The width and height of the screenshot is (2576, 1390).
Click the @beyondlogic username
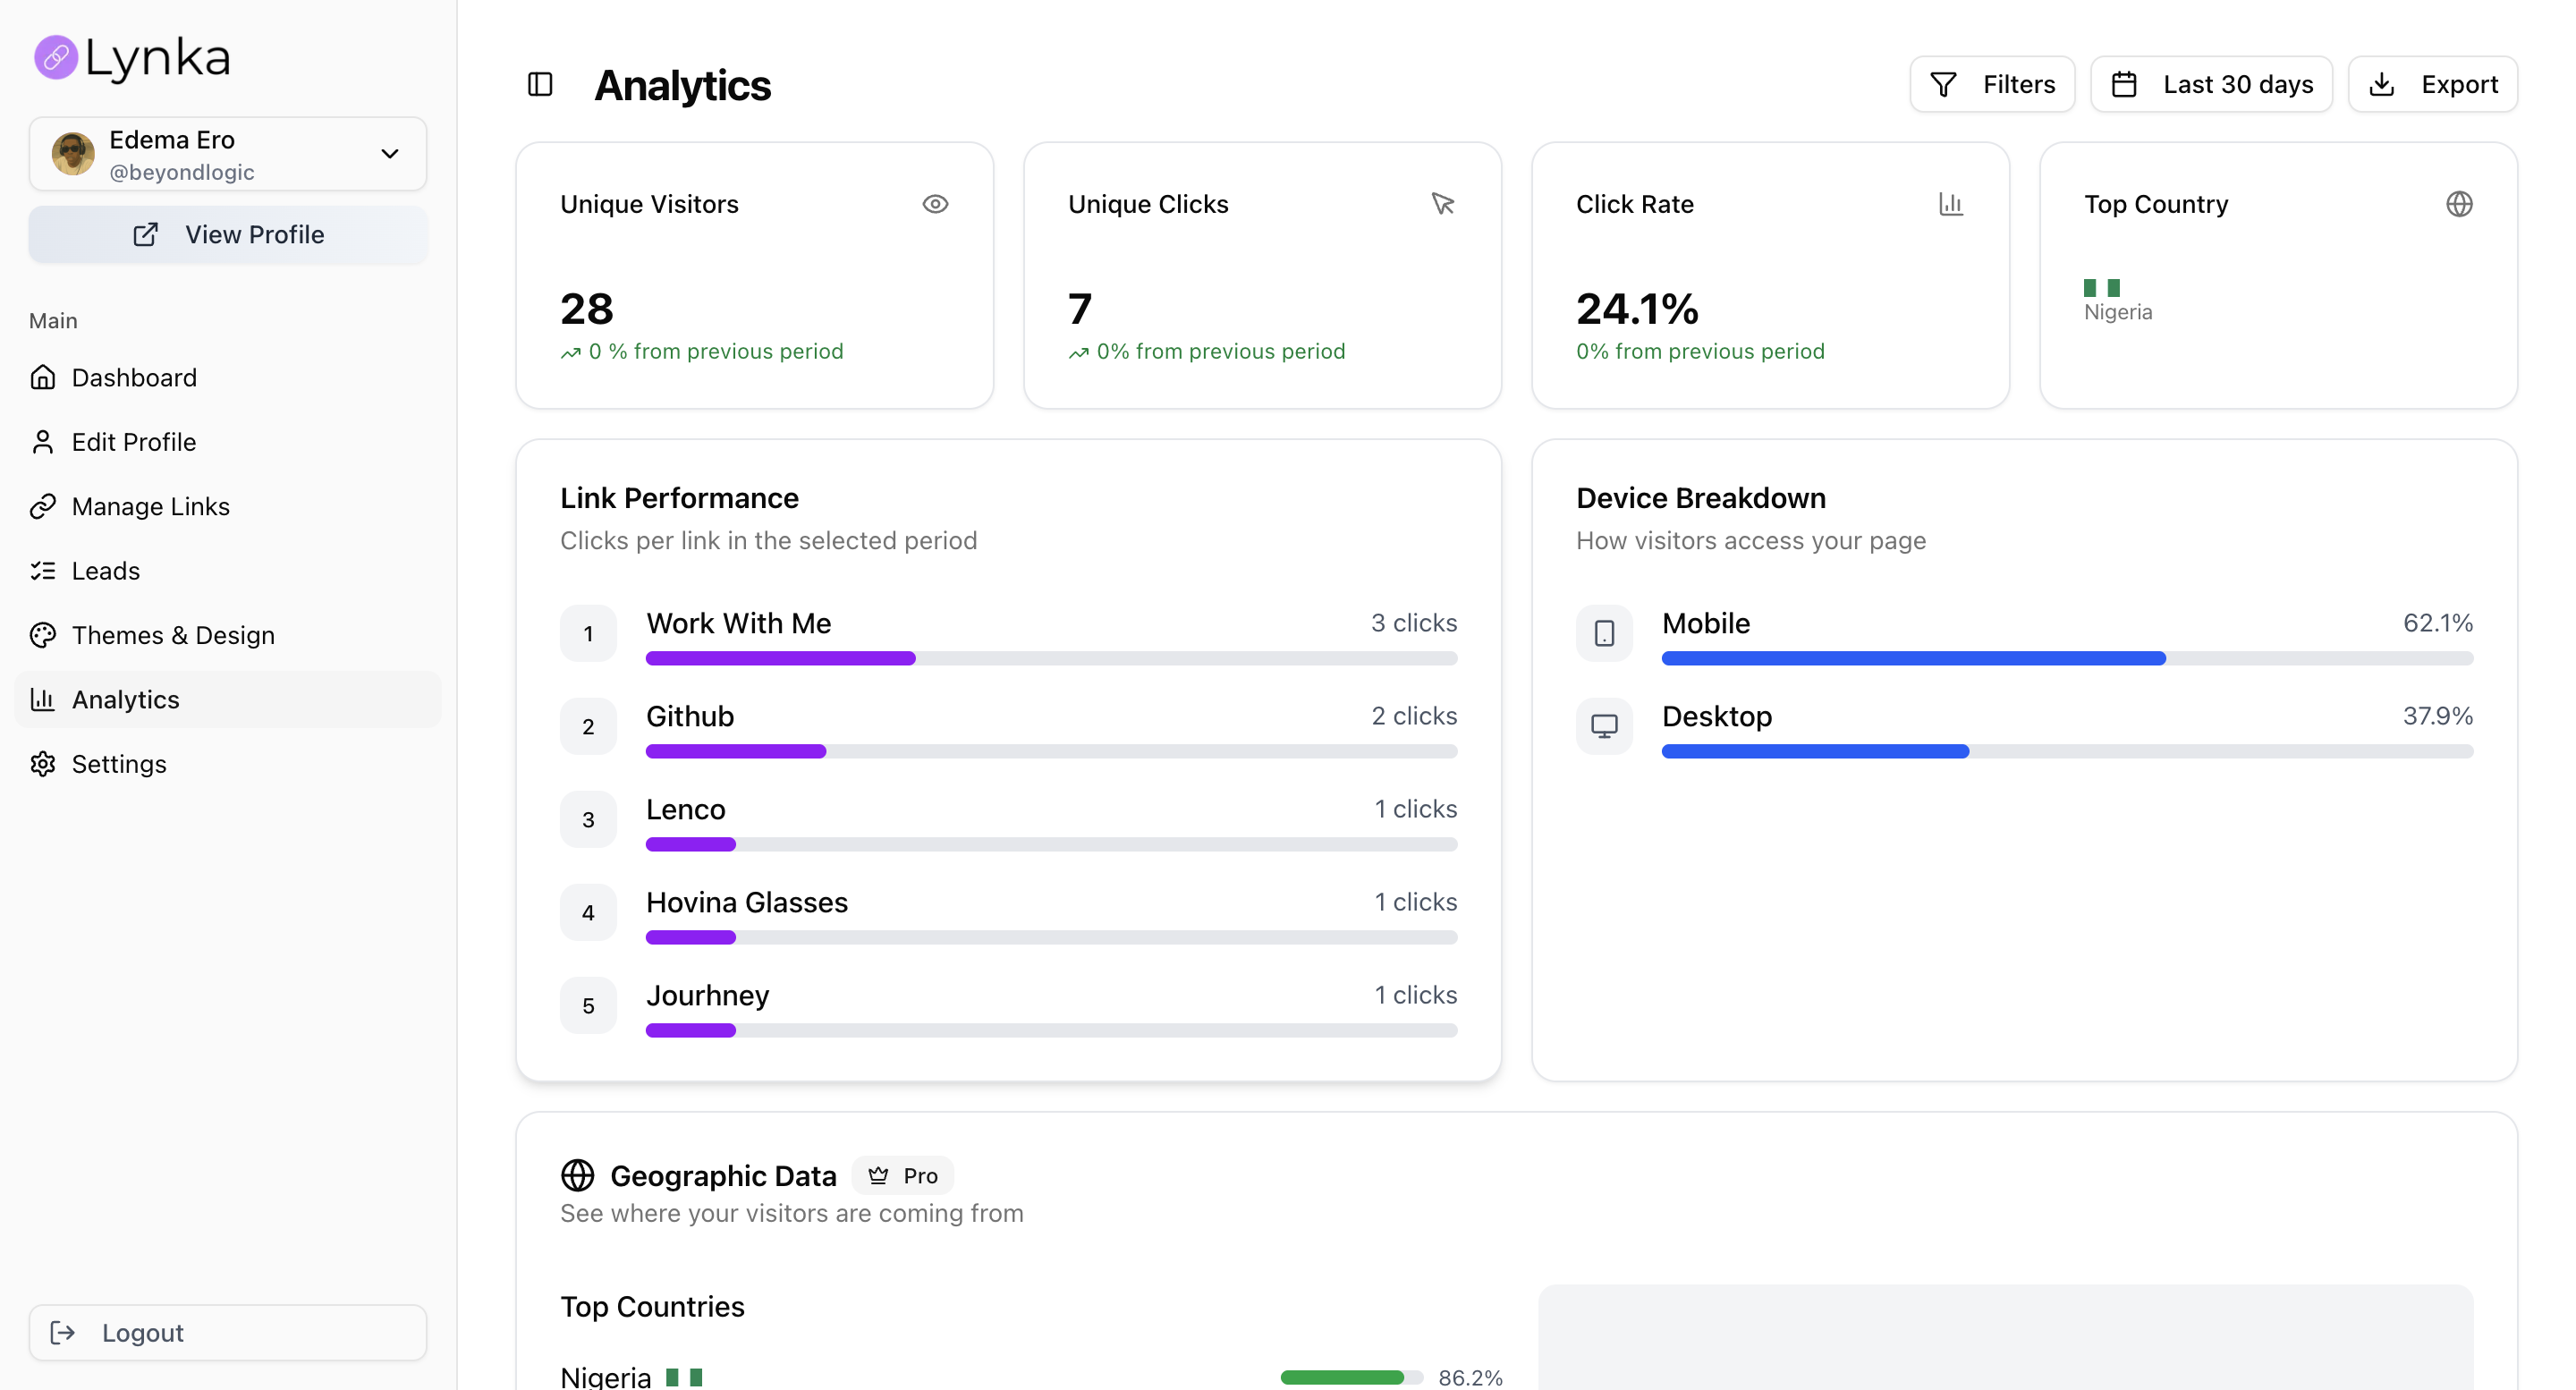tap(181, 172)
